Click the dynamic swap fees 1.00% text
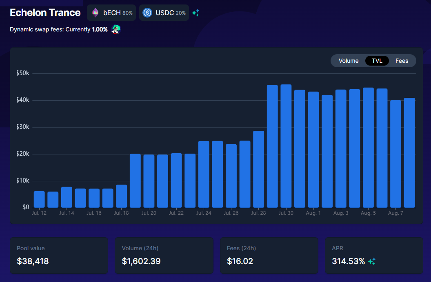Image resolution: width=431 pixels, height=282 pixels. 58,29
